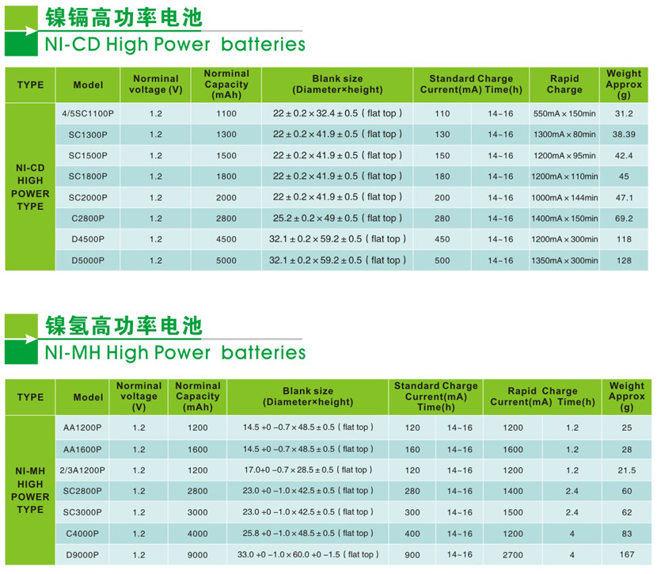Select model cell SC1800P

click(88, 177)
